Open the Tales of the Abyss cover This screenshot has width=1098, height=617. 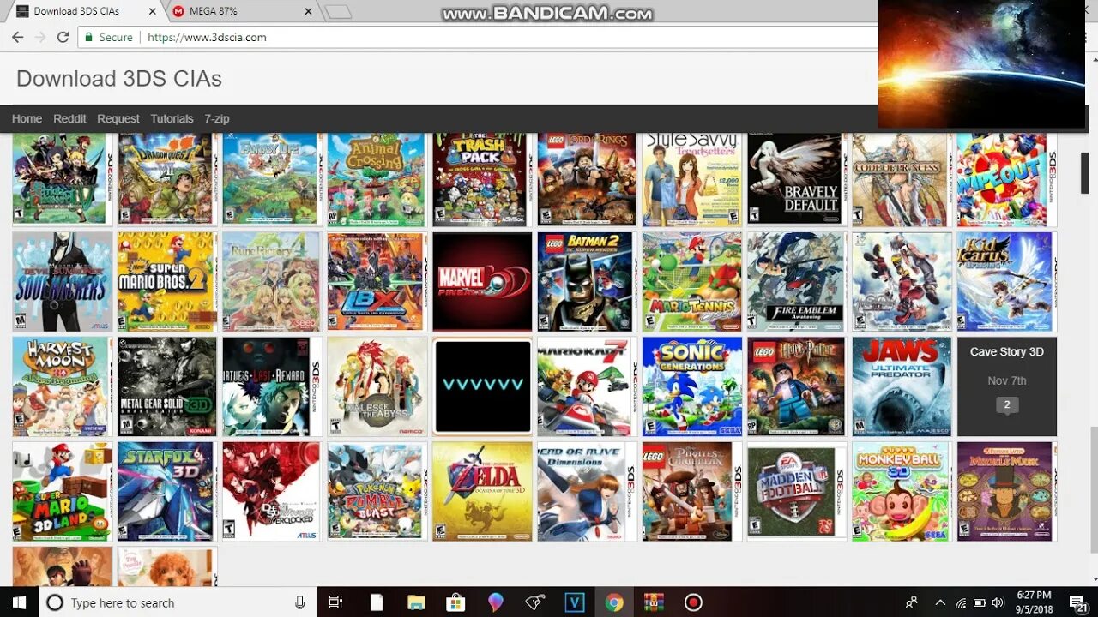coord(377,386)
